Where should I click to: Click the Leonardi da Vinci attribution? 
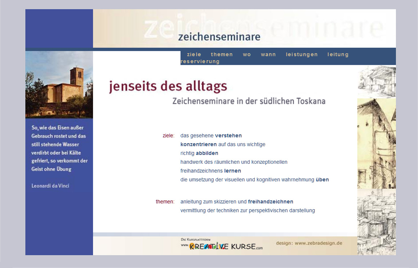50,186
